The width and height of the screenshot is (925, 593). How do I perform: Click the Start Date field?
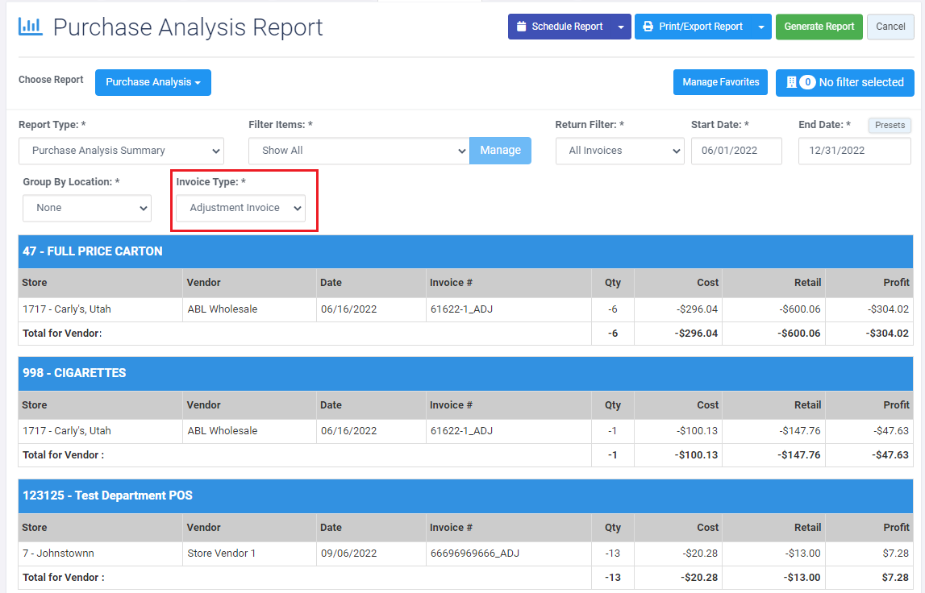point(736,151)
